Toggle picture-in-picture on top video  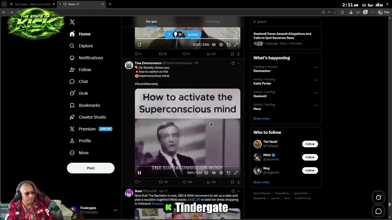228,45
